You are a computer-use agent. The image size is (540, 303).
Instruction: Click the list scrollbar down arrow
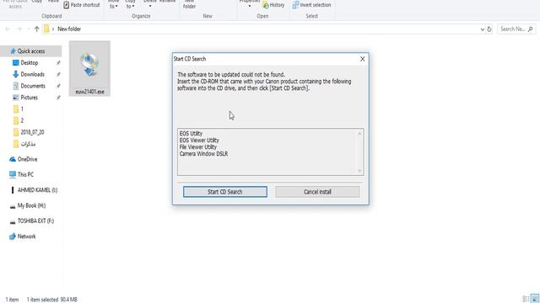pos(359,171)
